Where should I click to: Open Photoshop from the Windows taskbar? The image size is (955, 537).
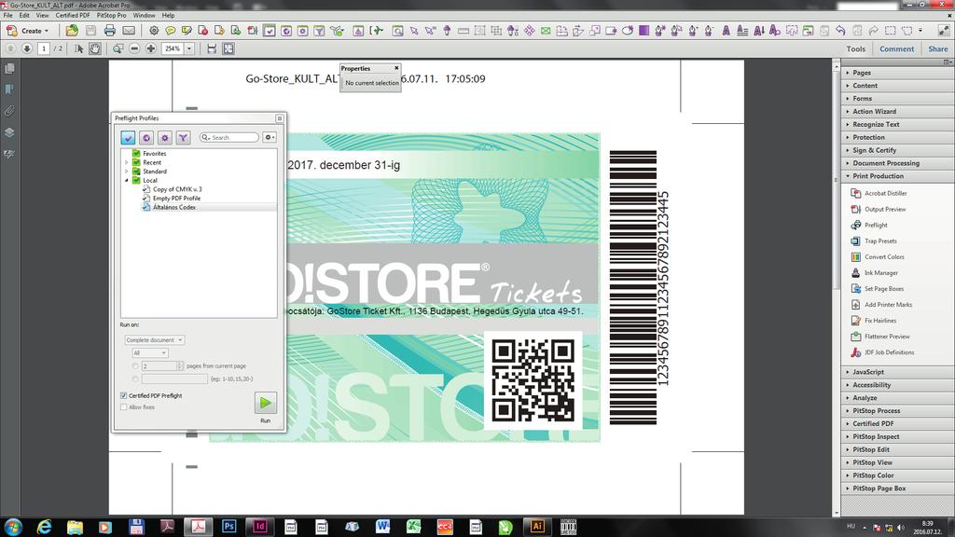click(x=229, y=527)
